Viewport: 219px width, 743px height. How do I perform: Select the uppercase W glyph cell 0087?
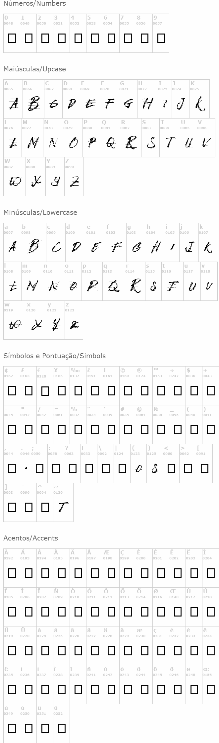[15, 181]
